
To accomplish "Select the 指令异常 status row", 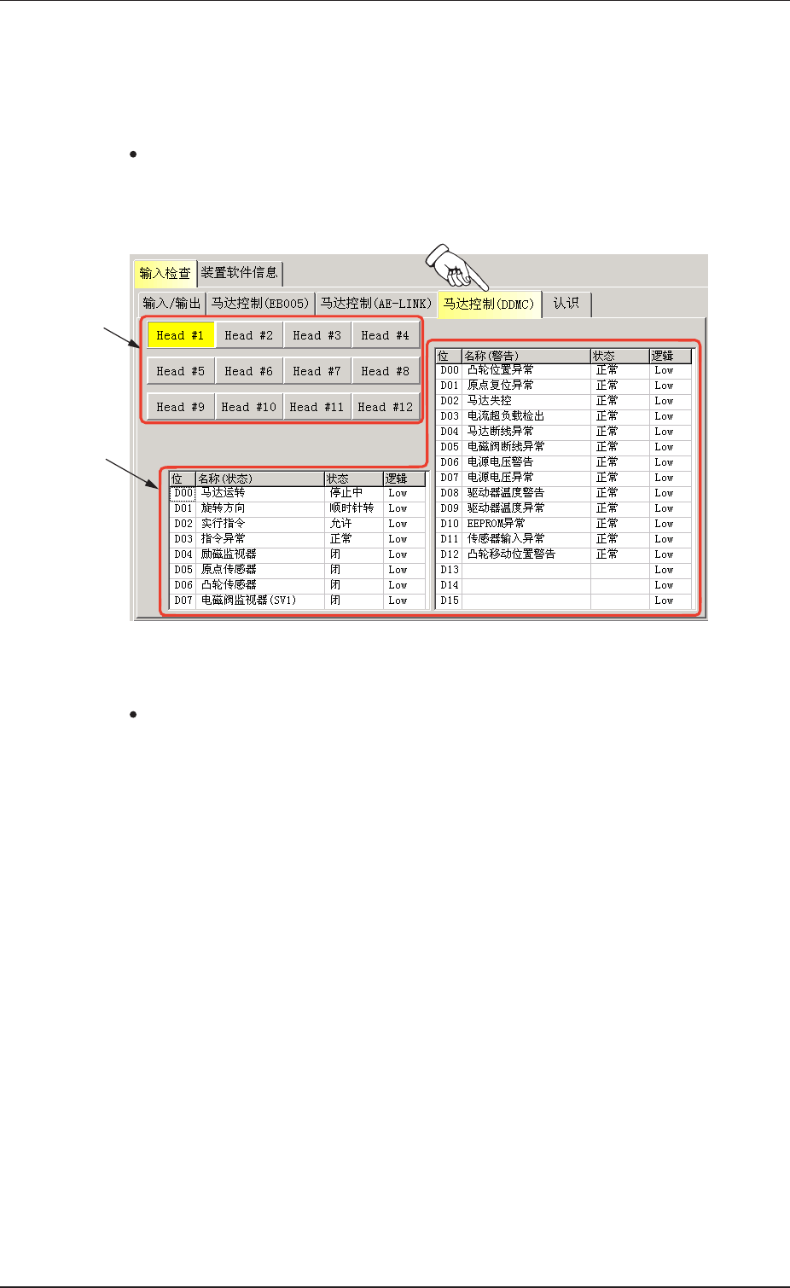I will [297, 539].
